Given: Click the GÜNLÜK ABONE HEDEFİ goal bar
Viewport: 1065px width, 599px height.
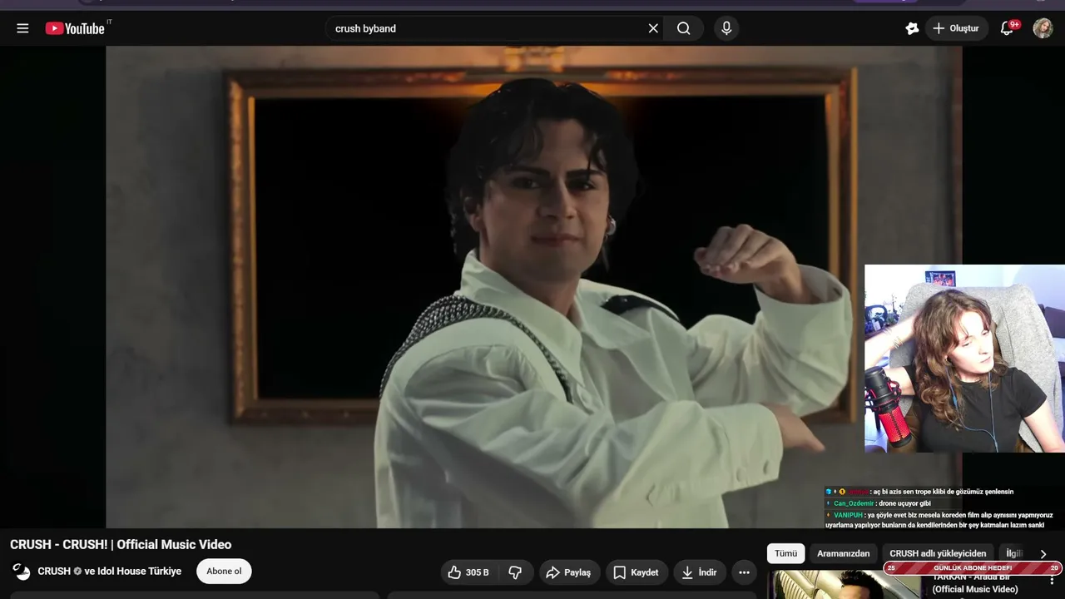Looking at the screenshot, I should click(x=973, y=568).
